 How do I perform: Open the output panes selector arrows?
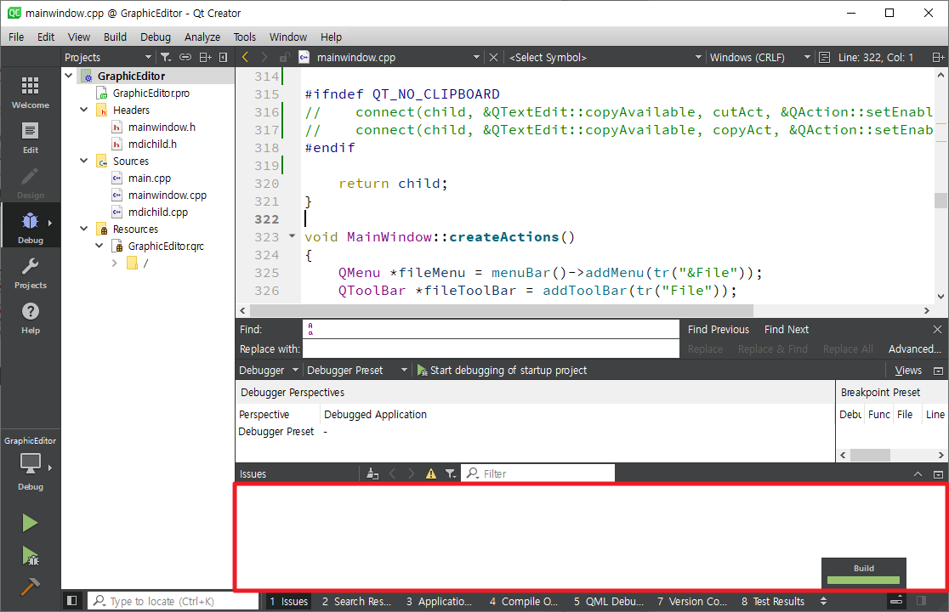click(823, 600)
